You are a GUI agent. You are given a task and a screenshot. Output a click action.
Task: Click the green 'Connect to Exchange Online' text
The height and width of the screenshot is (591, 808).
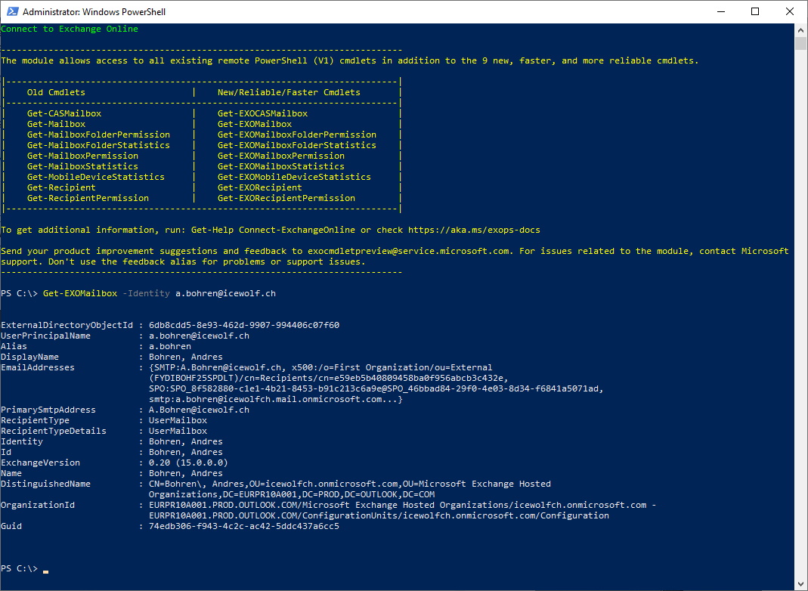pyautogui.click(x=70, y=29)
